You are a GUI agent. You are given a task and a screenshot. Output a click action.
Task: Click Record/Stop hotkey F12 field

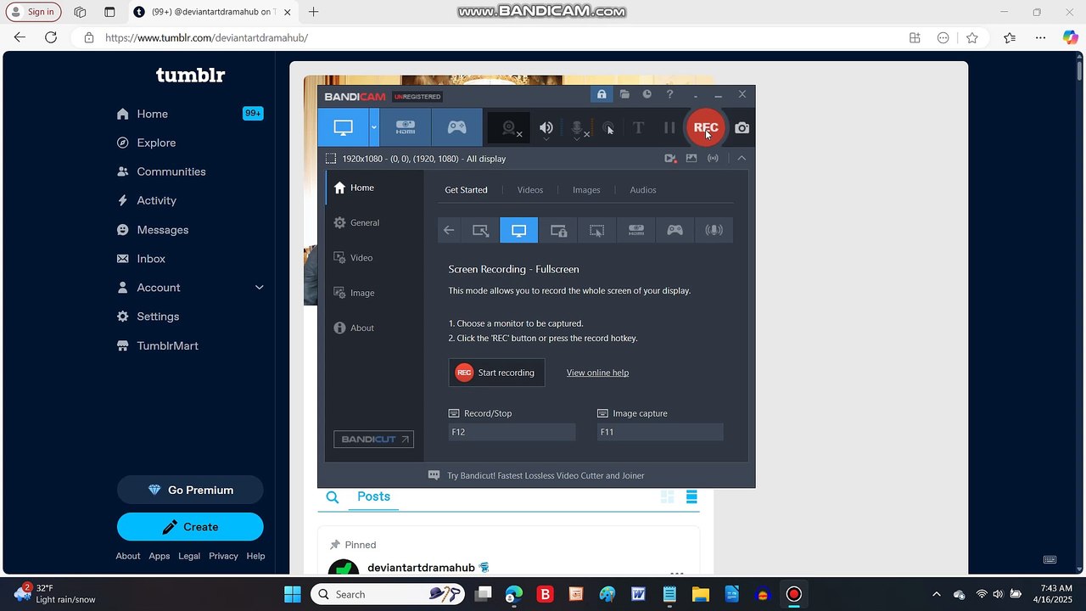[512, 432]
